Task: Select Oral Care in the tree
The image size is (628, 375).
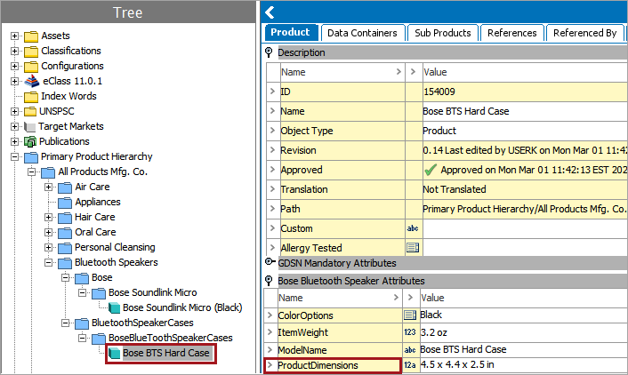Action: [x=95, y=232]
